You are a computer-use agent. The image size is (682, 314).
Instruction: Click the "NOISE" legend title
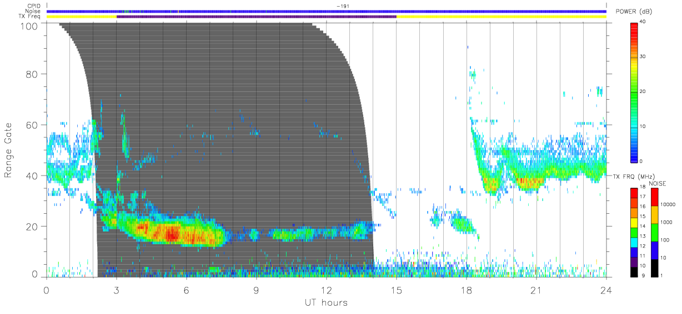[657, 183]
